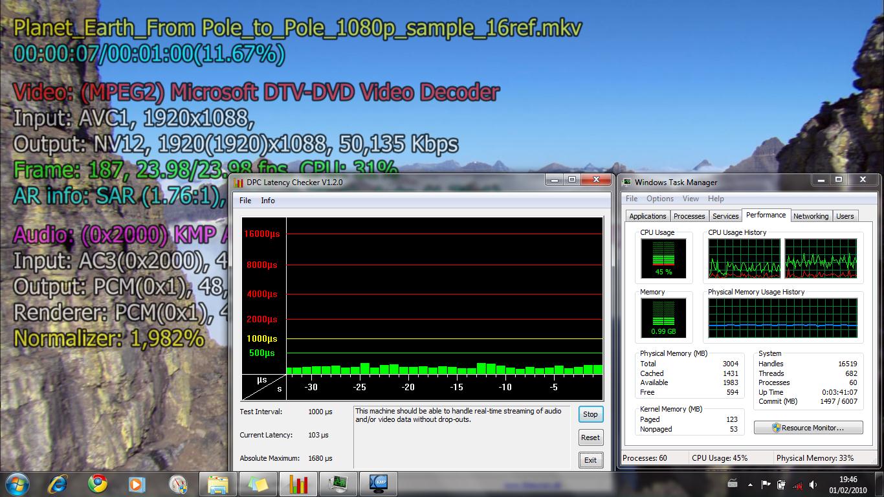Viewport: 884px width, 497px height.
Task: Click the DPC machine status message box
Action: click(x=461, y=437)
